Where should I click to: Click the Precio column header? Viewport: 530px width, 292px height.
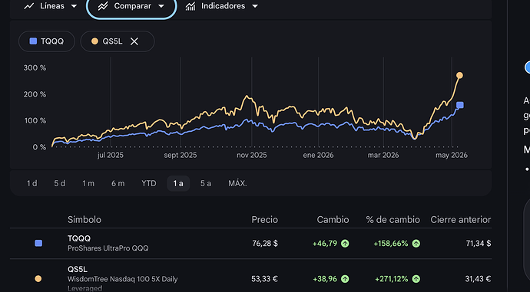[x=265, y=219]
